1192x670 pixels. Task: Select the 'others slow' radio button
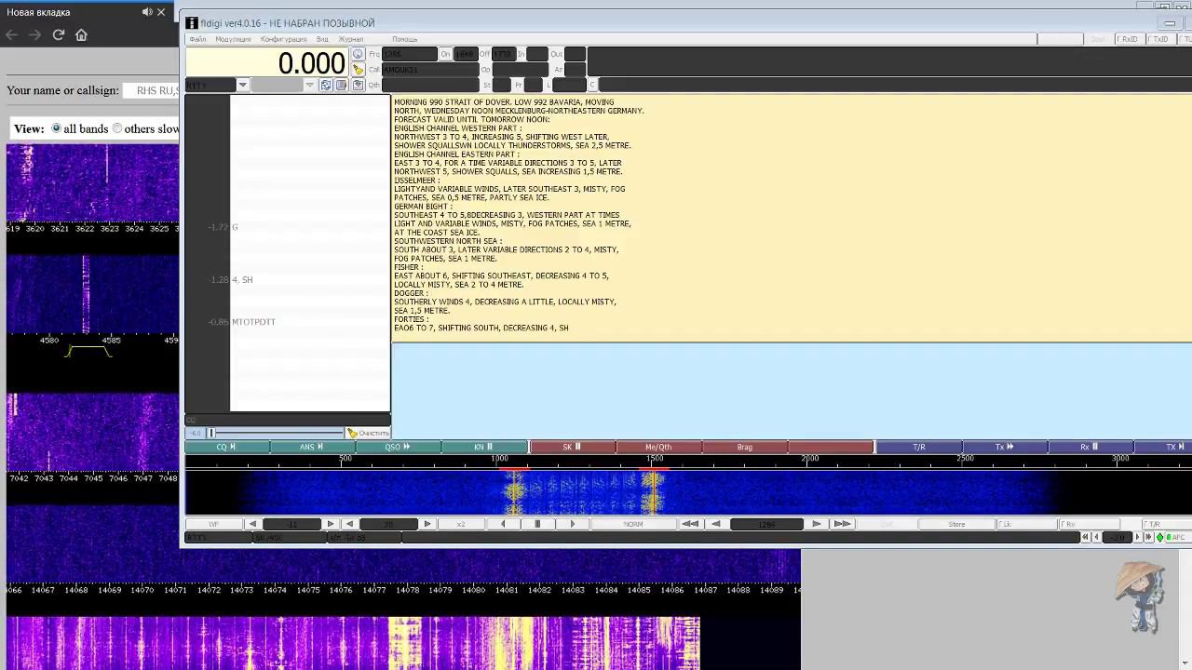[117, 128]
